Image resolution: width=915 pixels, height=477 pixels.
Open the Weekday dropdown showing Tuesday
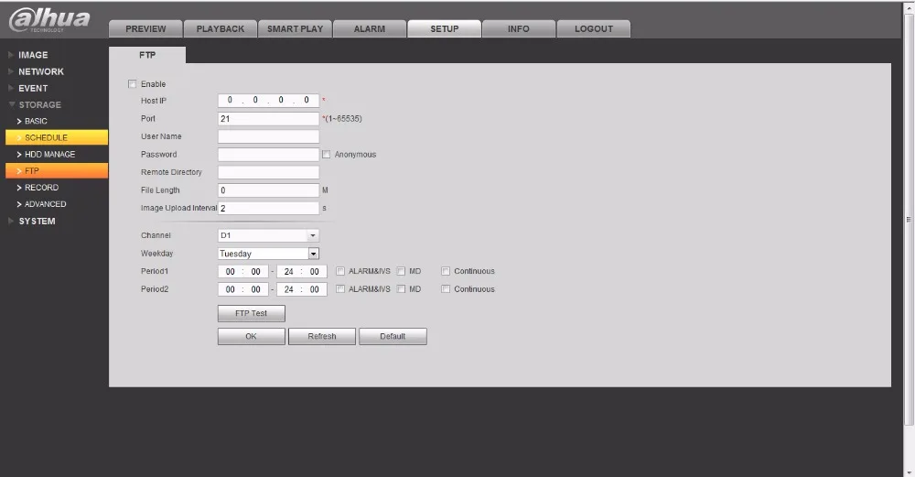tap(268, 254)
